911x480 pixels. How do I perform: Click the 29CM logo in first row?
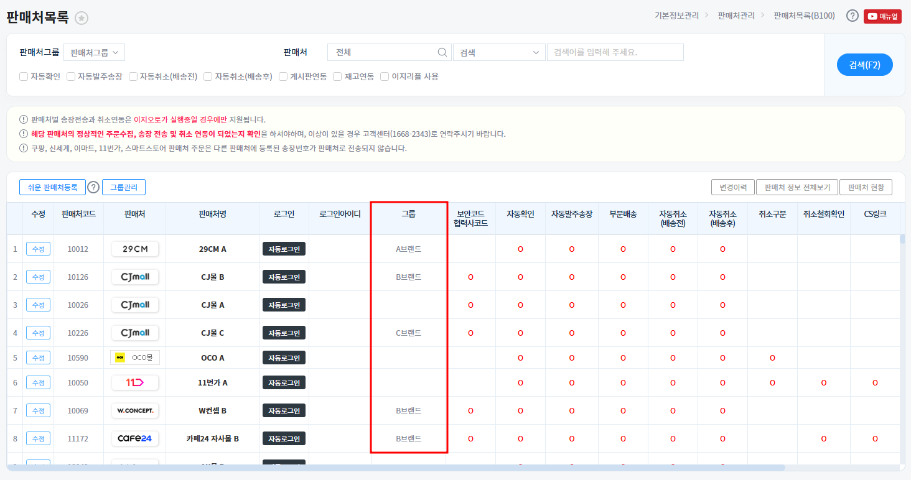(135, 249)
